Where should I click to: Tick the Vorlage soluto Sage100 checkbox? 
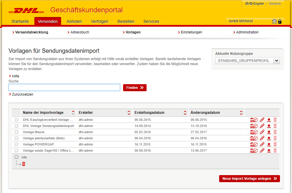(16, 150)
